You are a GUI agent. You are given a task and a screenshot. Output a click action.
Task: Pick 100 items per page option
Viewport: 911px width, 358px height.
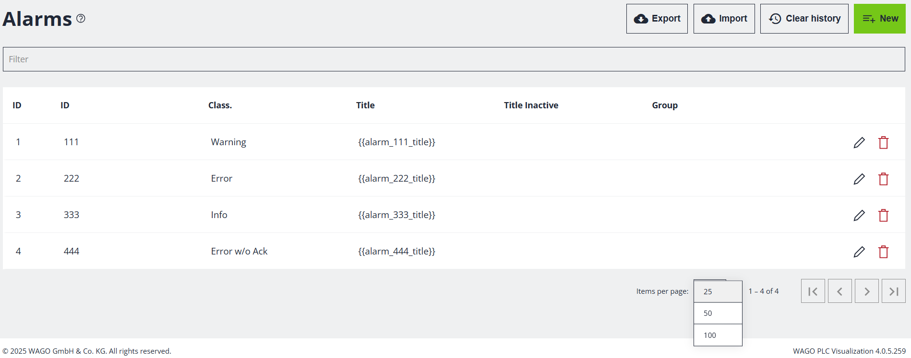pyautogui.click(x=718, y=335)
